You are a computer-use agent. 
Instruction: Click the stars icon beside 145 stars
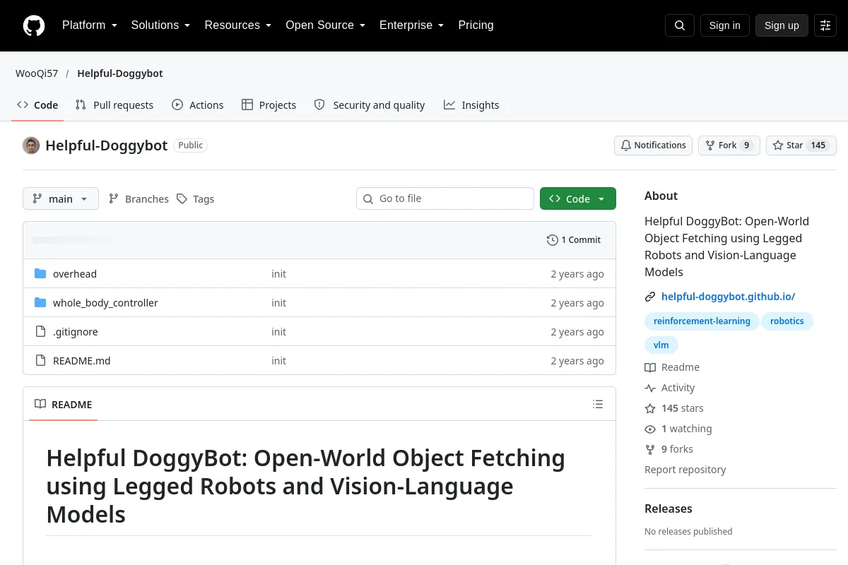tap(650, 408)
